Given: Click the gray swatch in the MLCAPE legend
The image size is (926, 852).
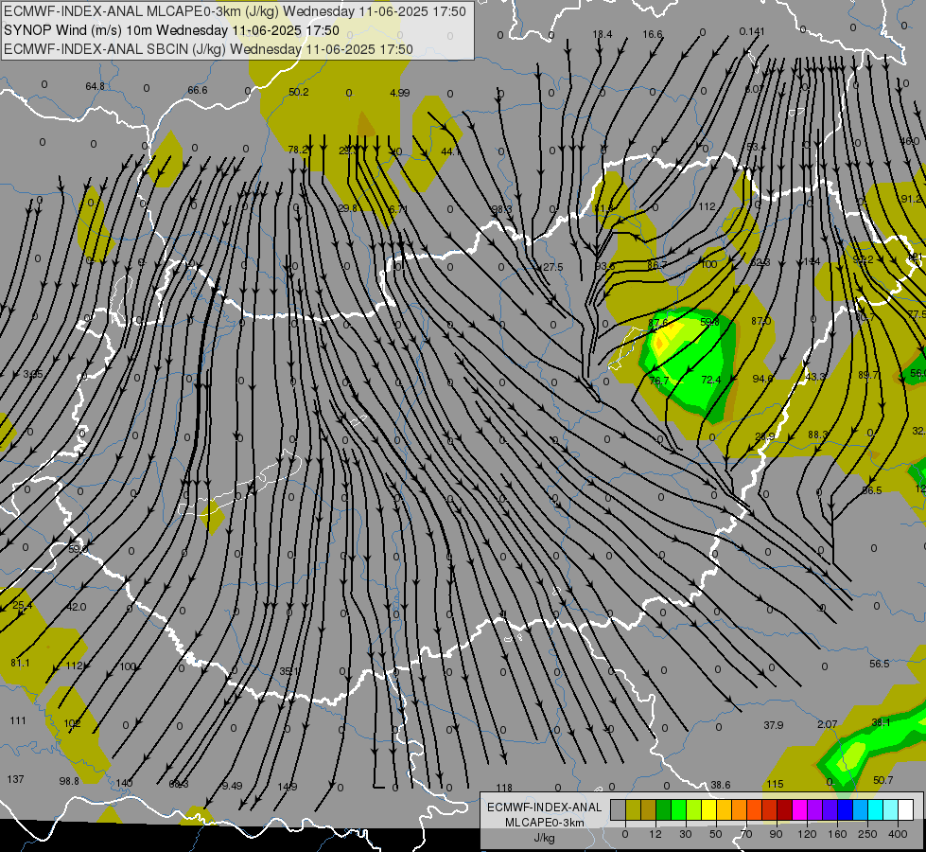Looking at the screenshot, I should tap(618, 810).
